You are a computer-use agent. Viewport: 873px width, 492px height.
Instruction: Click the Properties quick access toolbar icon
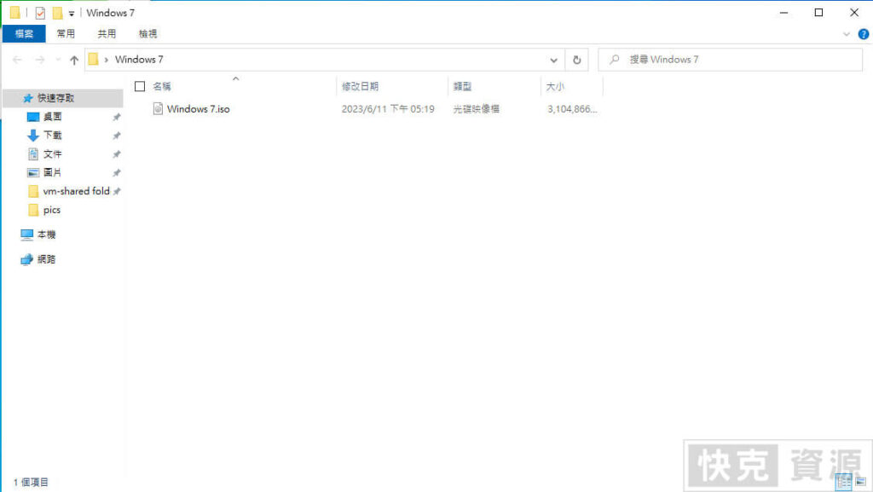coord(40,13)
